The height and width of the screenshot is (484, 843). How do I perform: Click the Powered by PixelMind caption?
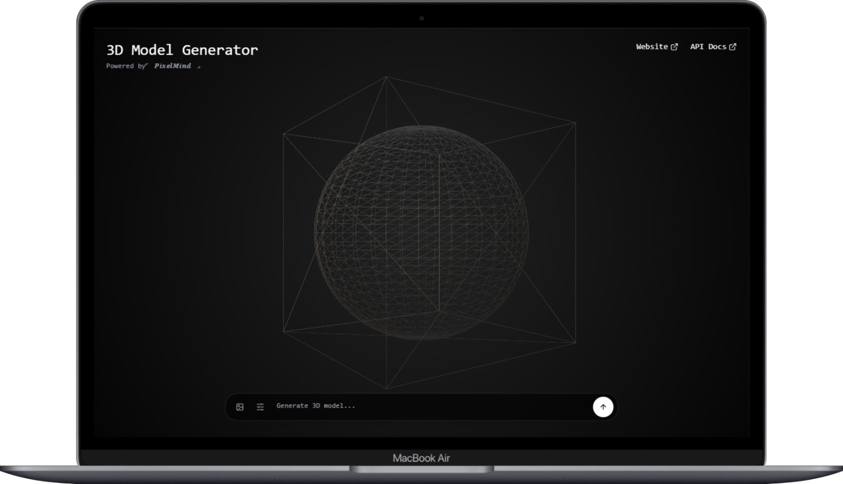tap(152, 66)
